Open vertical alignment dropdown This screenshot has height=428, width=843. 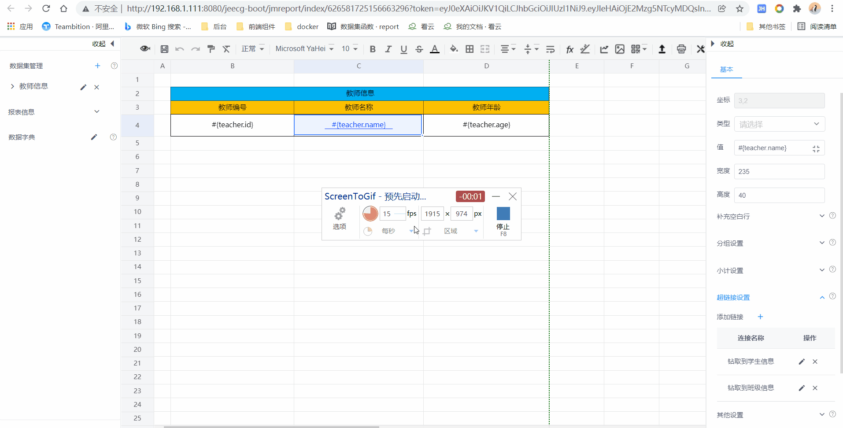532,49
